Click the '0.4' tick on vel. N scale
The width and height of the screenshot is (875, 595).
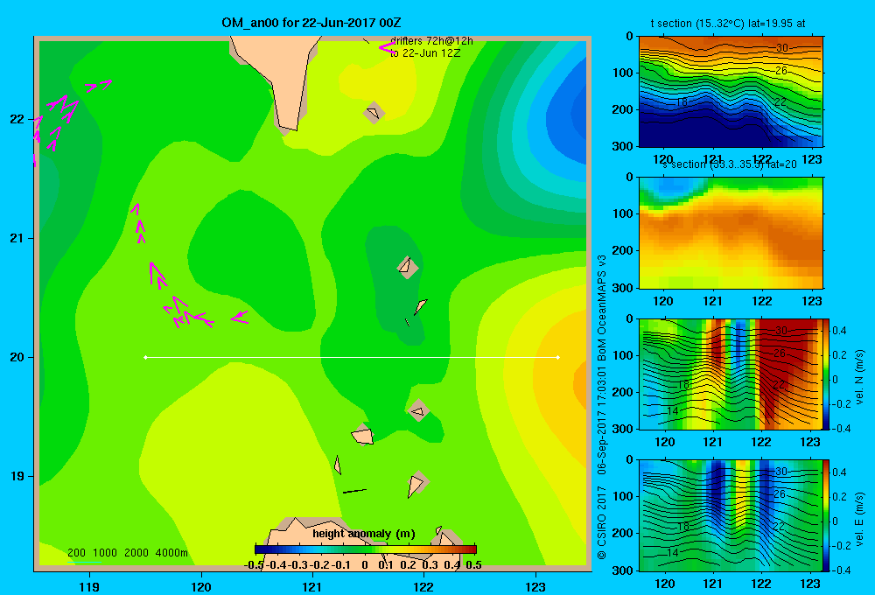tap(839, 331)
